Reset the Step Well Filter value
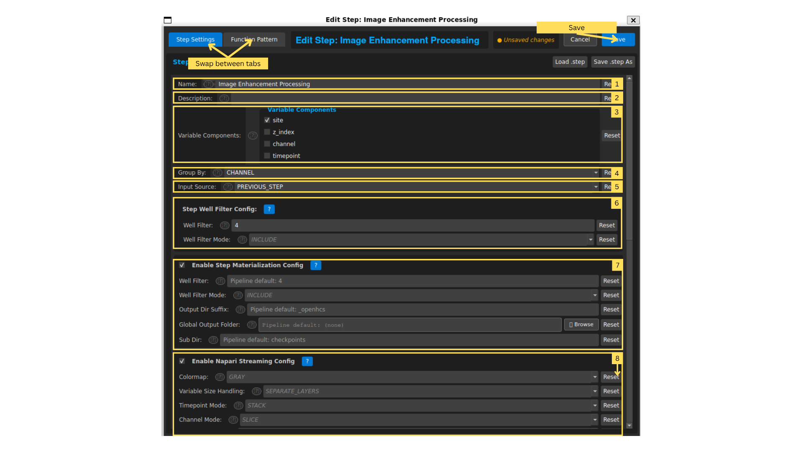 click(x=607, y=225)
